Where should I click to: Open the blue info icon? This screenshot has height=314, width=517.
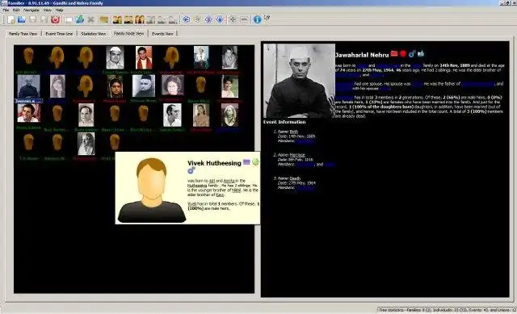click(257, 19)
